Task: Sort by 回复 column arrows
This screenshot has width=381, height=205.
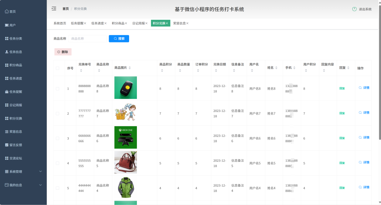Action: (x=348, y=68)
